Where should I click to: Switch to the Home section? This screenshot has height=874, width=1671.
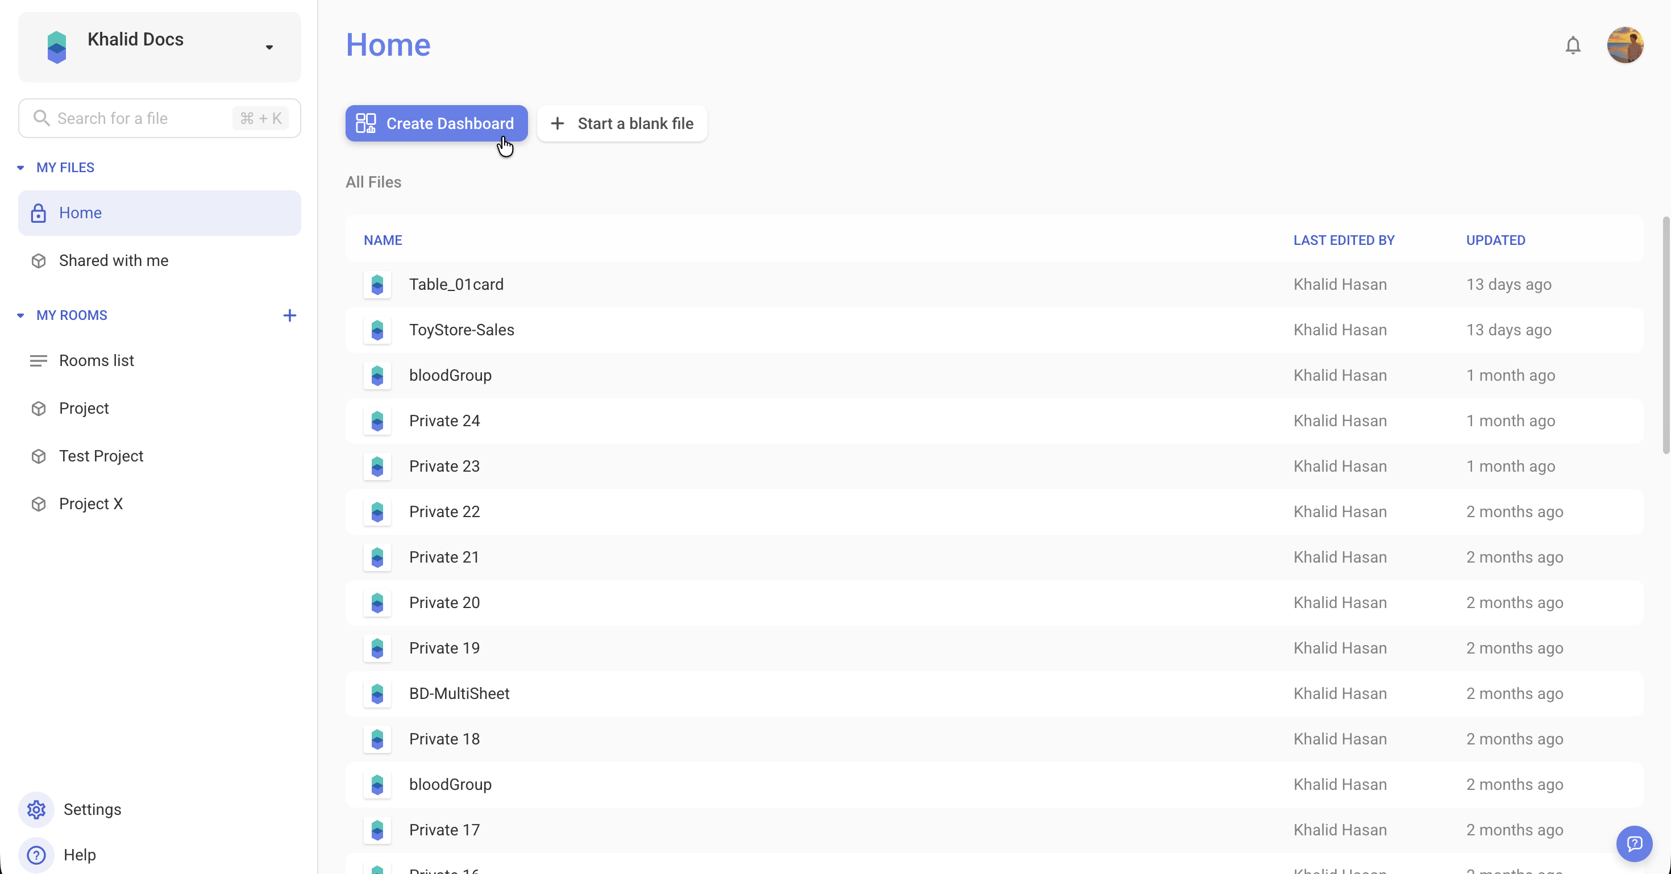(x=81, y=213)
